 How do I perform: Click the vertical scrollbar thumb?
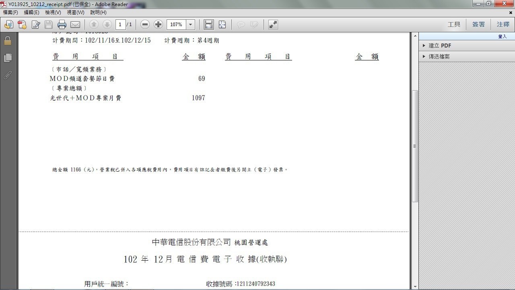(415, 146)
